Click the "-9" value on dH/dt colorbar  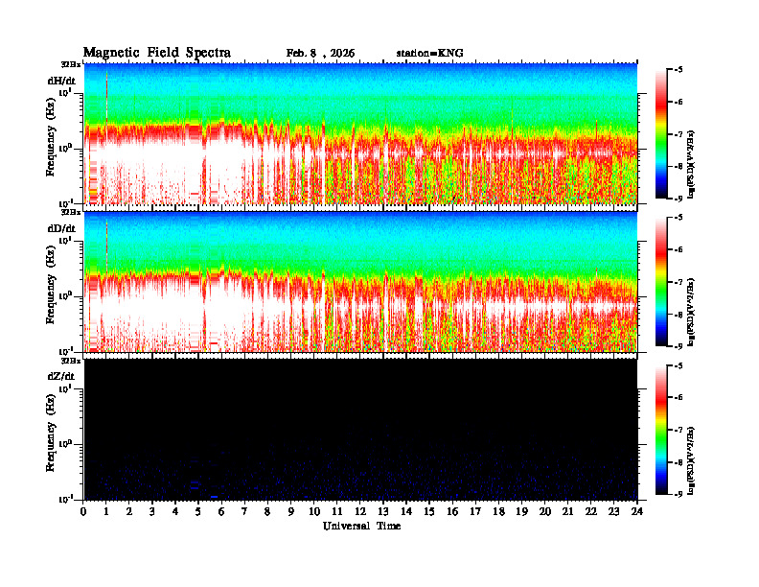click(678, 199)
